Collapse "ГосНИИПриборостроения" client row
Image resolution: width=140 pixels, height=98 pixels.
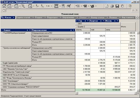coord(2,33)
